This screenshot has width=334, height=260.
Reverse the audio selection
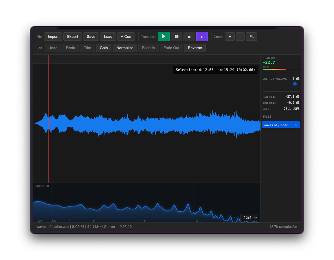pos(195,48)
